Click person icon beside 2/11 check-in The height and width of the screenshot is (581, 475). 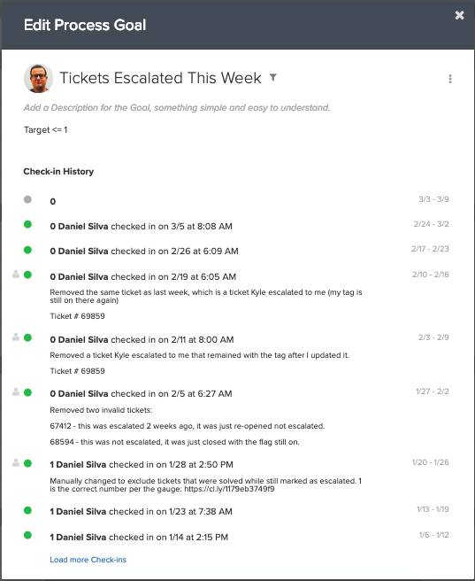16,337
